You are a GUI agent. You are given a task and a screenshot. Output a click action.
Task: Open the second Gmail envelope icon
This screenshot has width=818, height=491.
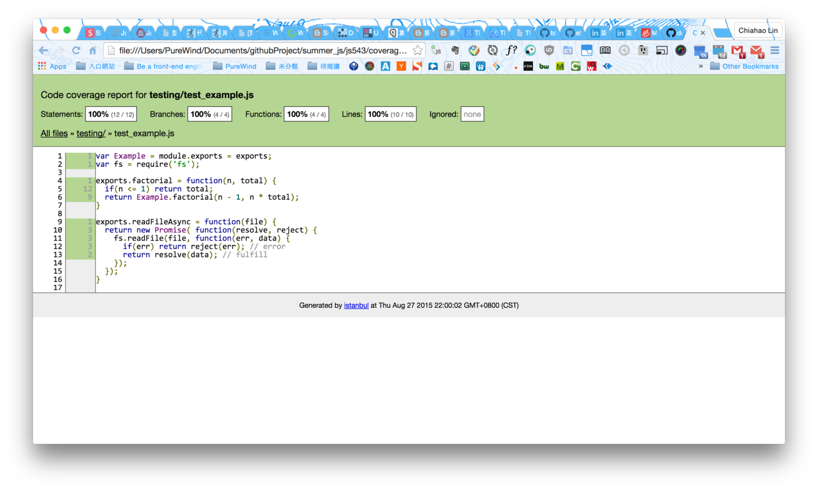point(757,52)
